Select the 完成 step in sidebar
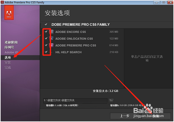This screenshot has height=122, width=174. click(8, 67)
